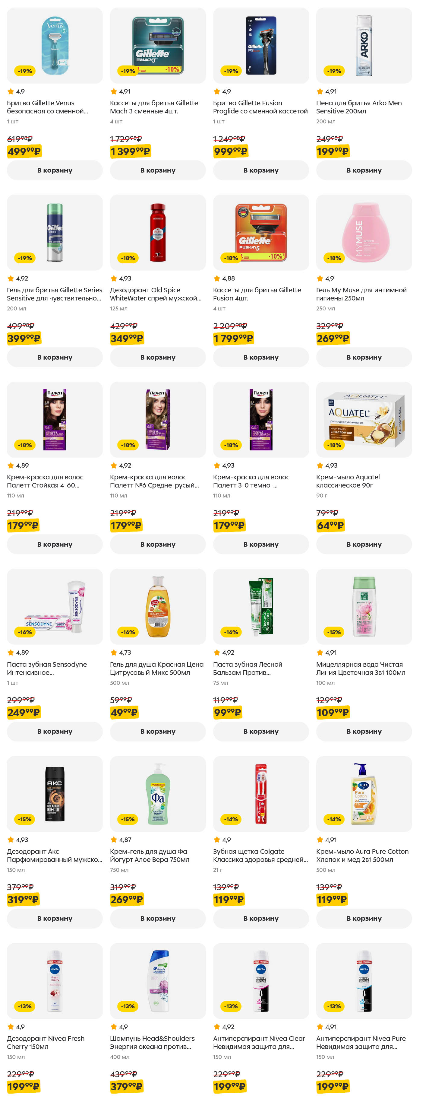Add Чистая Линия micellar water to cart
Image resolution: width=429 pixels, height=1096 pixels.
click(x=364, y=731)
